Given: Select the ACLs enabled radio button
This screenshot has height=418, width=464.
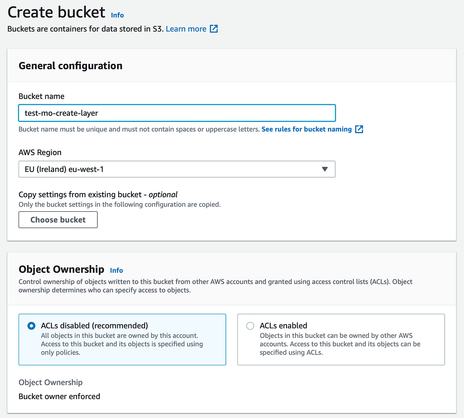Looking at the screenshot, I should [250, 326].
